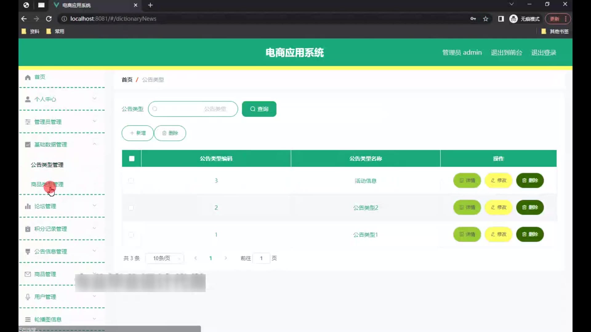Open 公告类型管理 submenu item
The width and height of the screenshot is (591, 332).
47,165
